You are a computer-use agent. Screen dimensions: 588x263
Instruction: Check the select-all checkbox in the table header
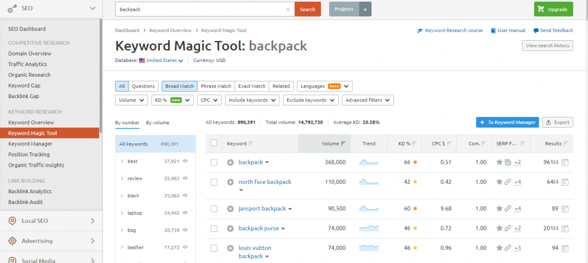[x=214, y=143]
